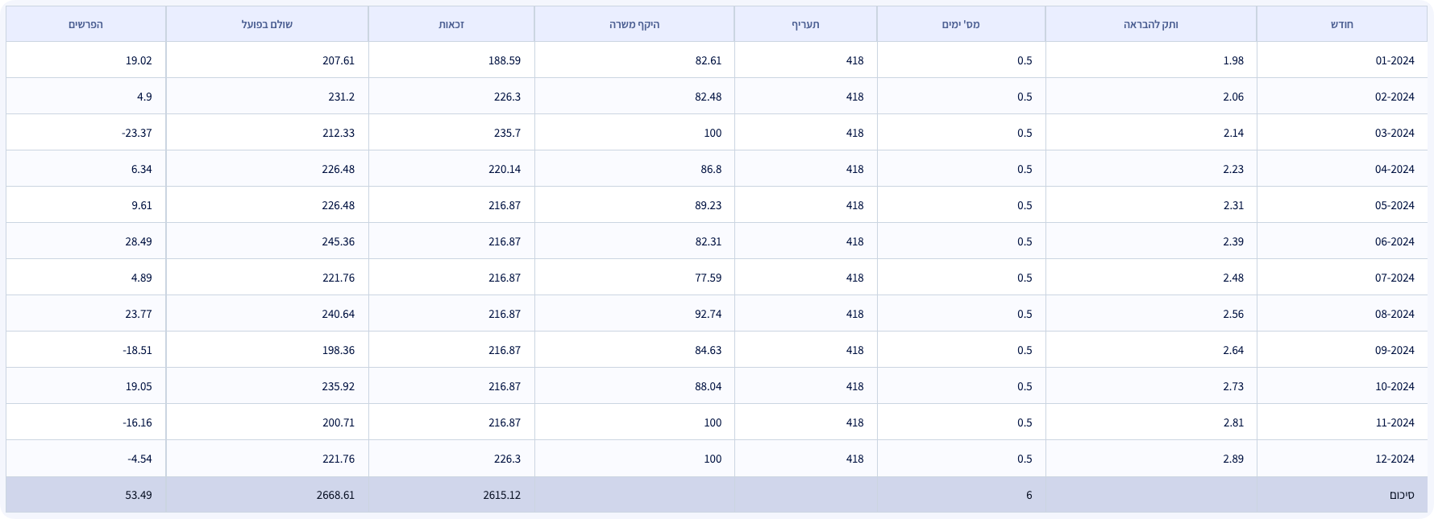This screenshot has width=1434, height=519.
Task: Click the ותק להבראה column header
Action: (1150, 24)
